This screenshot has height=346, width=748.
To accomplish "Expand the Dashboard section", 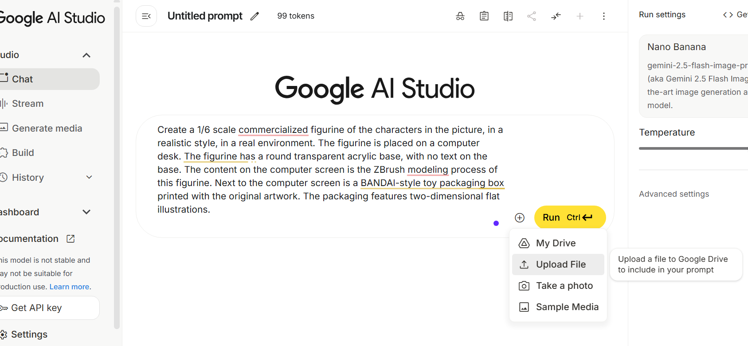I will click(86, 212).
